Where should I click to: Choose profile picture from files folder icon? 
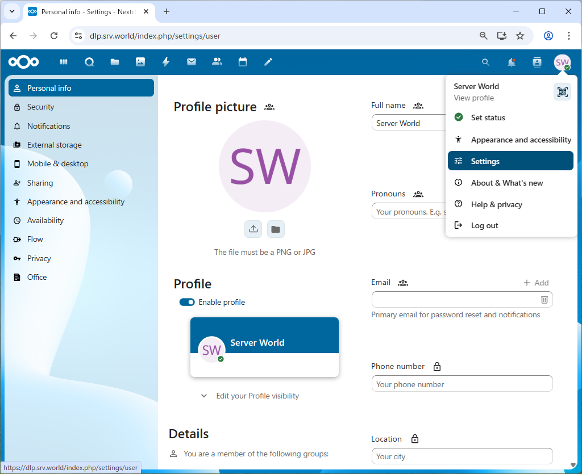click(x=276, y=229)
